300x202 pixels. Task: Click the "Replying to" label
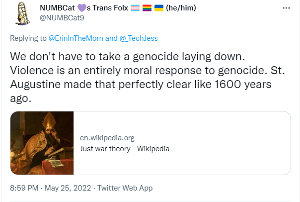click(x=28, y=38)
